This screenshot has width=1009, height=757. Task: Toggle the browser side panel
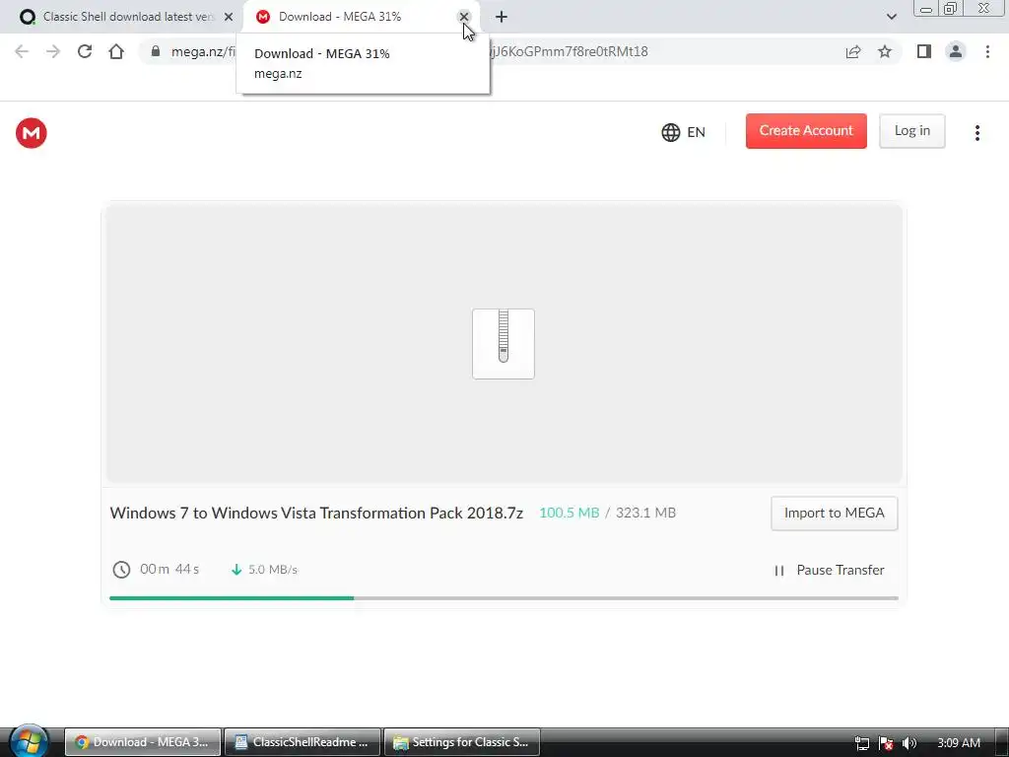(x=924, y=51)
